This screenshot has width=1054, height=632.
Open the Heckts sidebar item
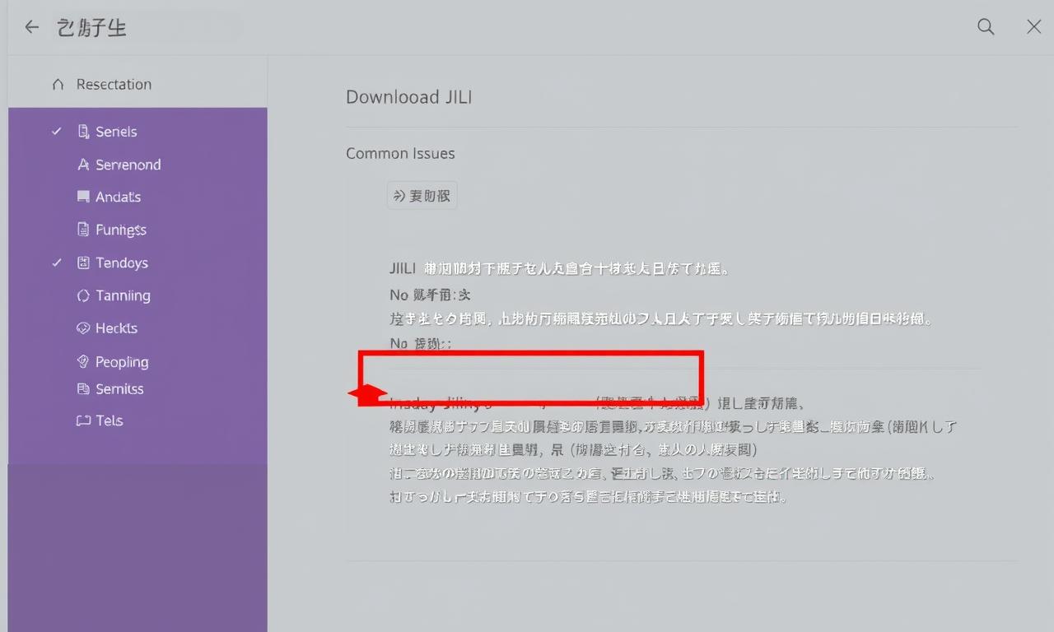[x=116, y=328]
